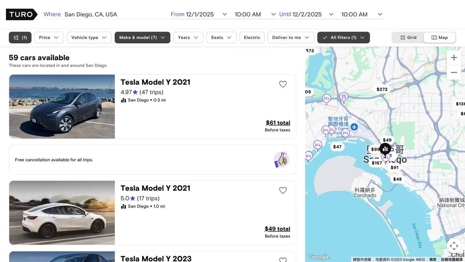
Task: Click the Turo logo
Action: [21, 15]
